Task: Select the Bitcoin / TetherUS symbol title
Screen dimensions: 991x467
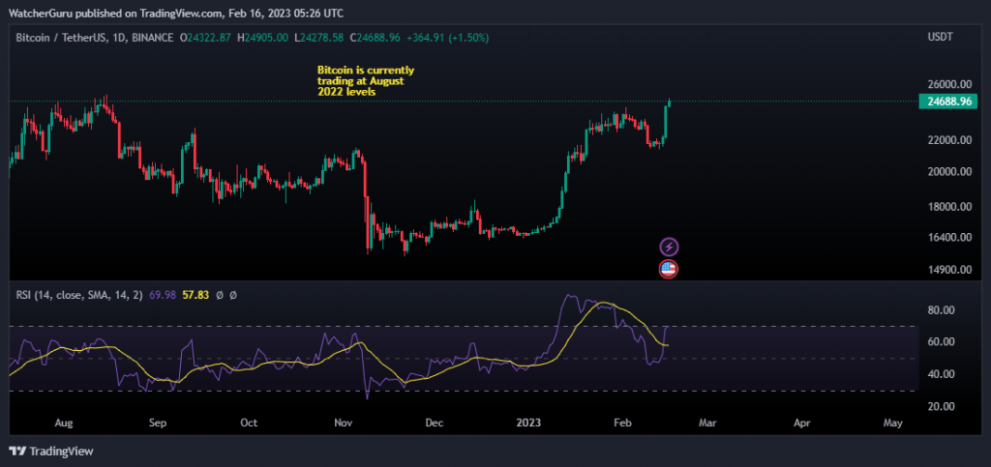Action: point(94,38)
